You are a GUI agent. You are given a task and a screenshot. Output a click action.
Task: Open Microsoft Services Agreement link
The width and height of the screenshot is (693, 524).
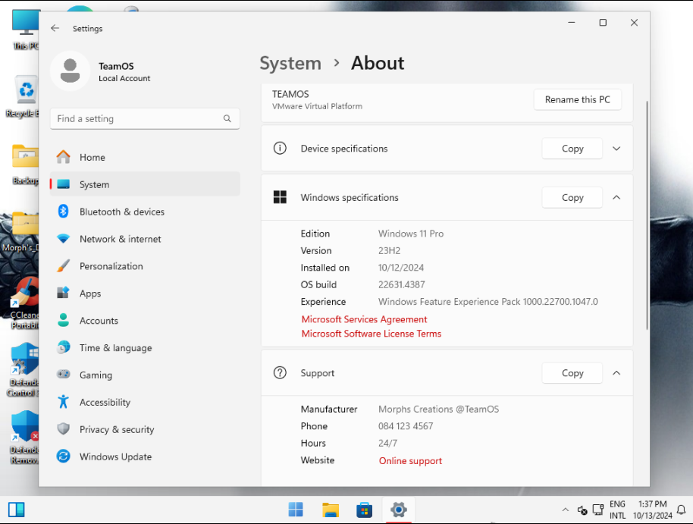[364, 319]
